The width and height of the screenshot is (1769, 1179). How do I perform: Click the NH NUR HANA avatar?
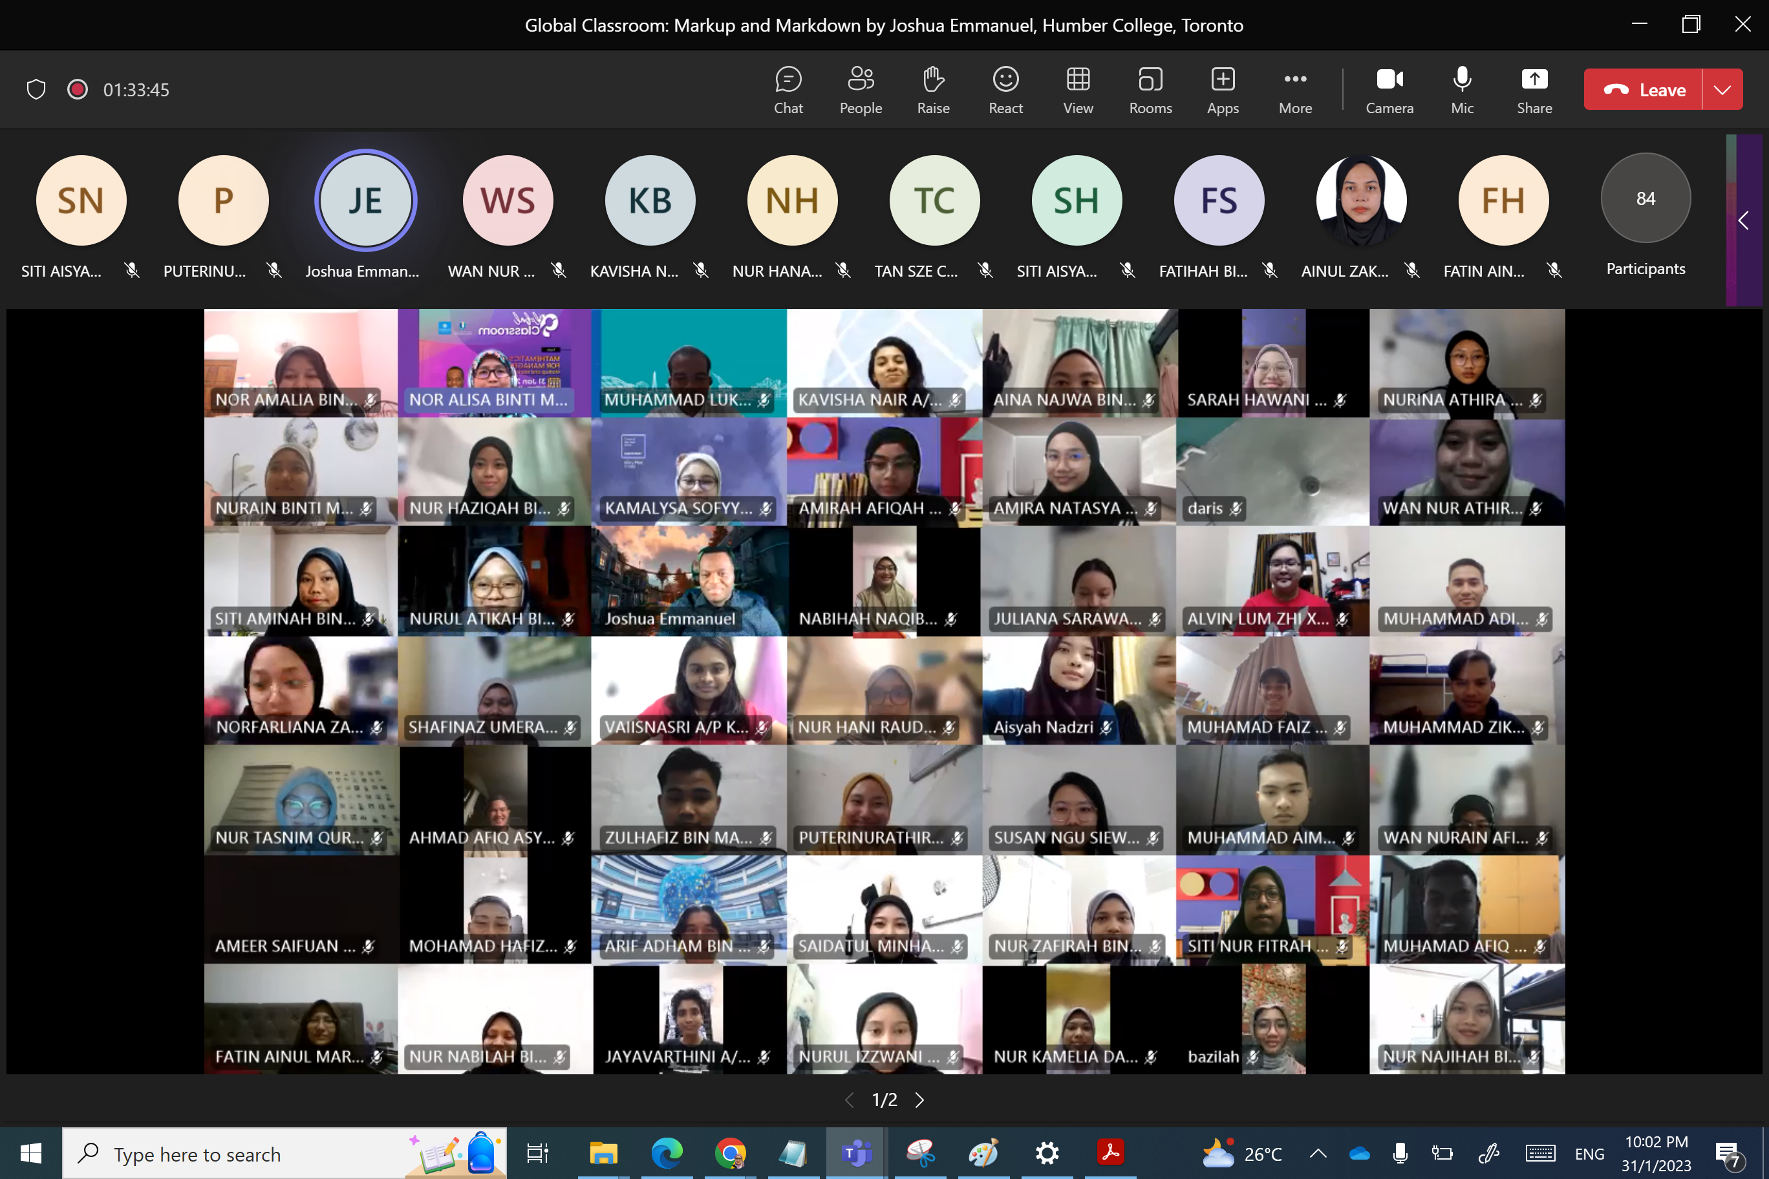click(x=792, y=200)
